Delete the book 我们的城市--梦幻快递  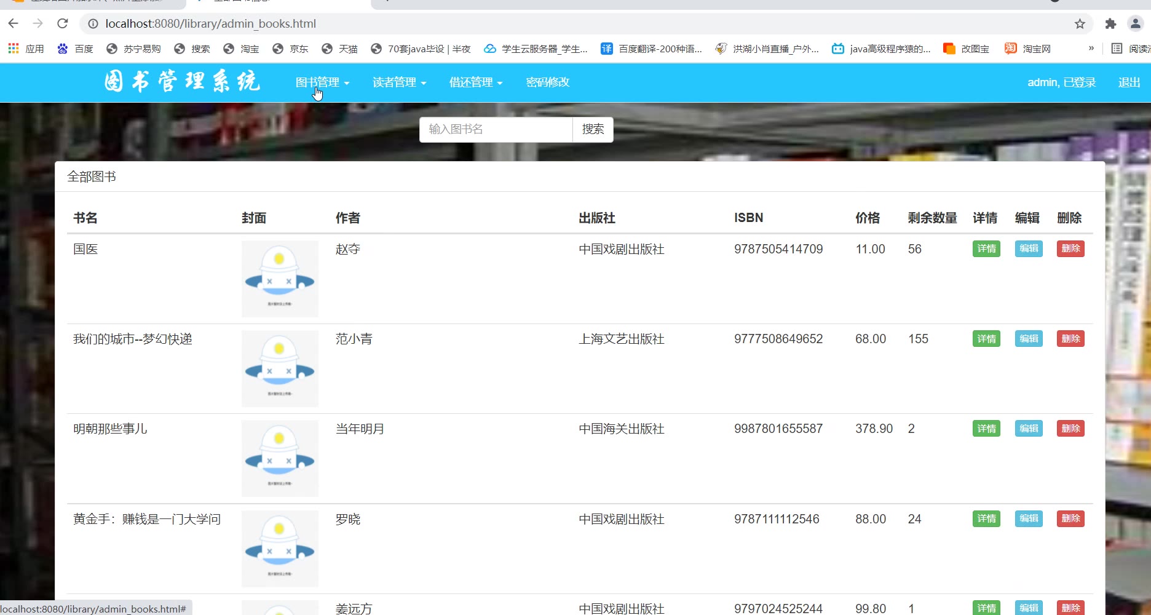[x=1070, y=338]
